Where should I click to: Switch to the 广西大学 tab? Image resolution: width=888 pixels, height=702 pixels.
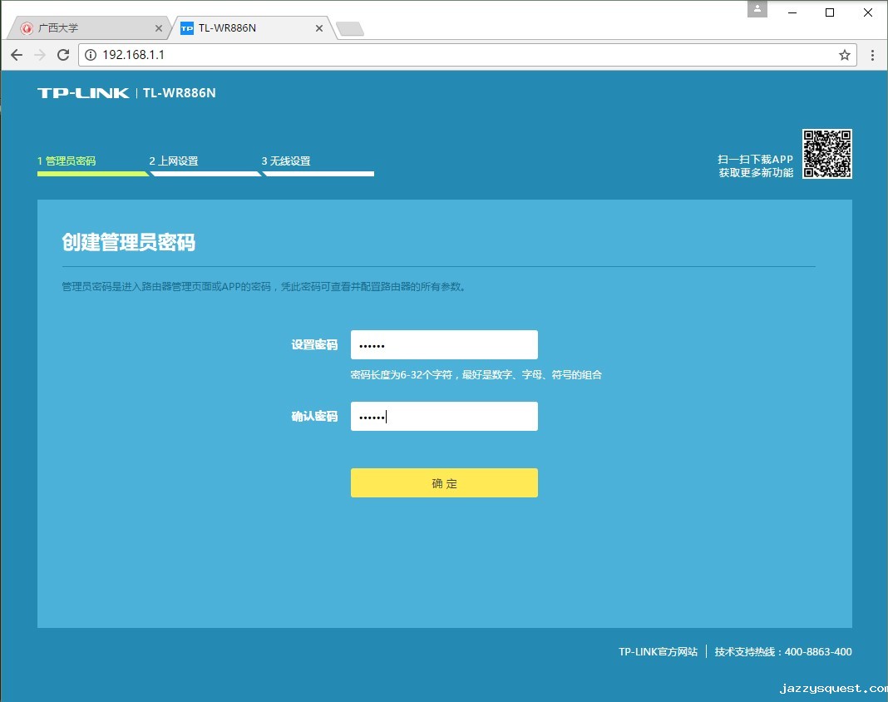(x=83, y=28)
